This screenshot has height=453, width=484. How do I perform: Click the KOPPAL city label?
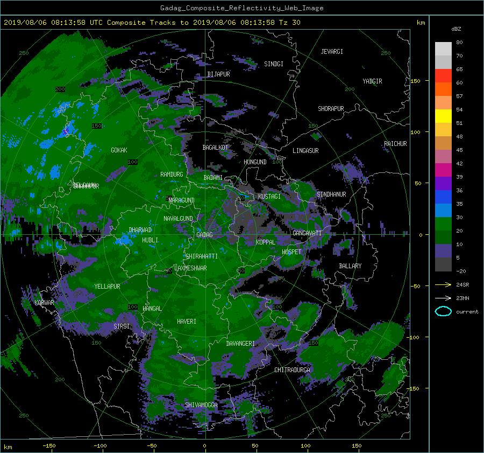click(266, 242)
